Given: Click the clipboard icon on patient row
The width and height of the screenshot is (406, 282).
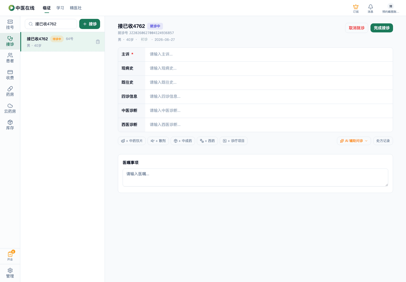Looking at the screenshot, I should (98, 42).
